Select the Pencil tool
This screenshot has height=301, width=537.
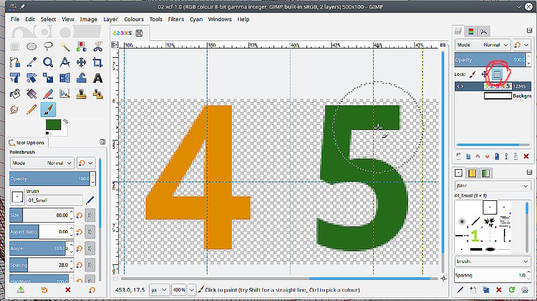coord(32,109)
